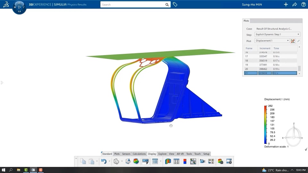The height and width of the screenshot is (173, 308).
Task: Click the rainbow cut cylinder icon
Action: tap(168, 161)
